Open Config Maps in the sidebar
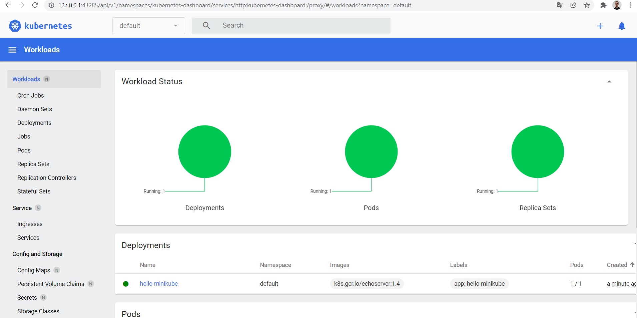 point(34,270)
